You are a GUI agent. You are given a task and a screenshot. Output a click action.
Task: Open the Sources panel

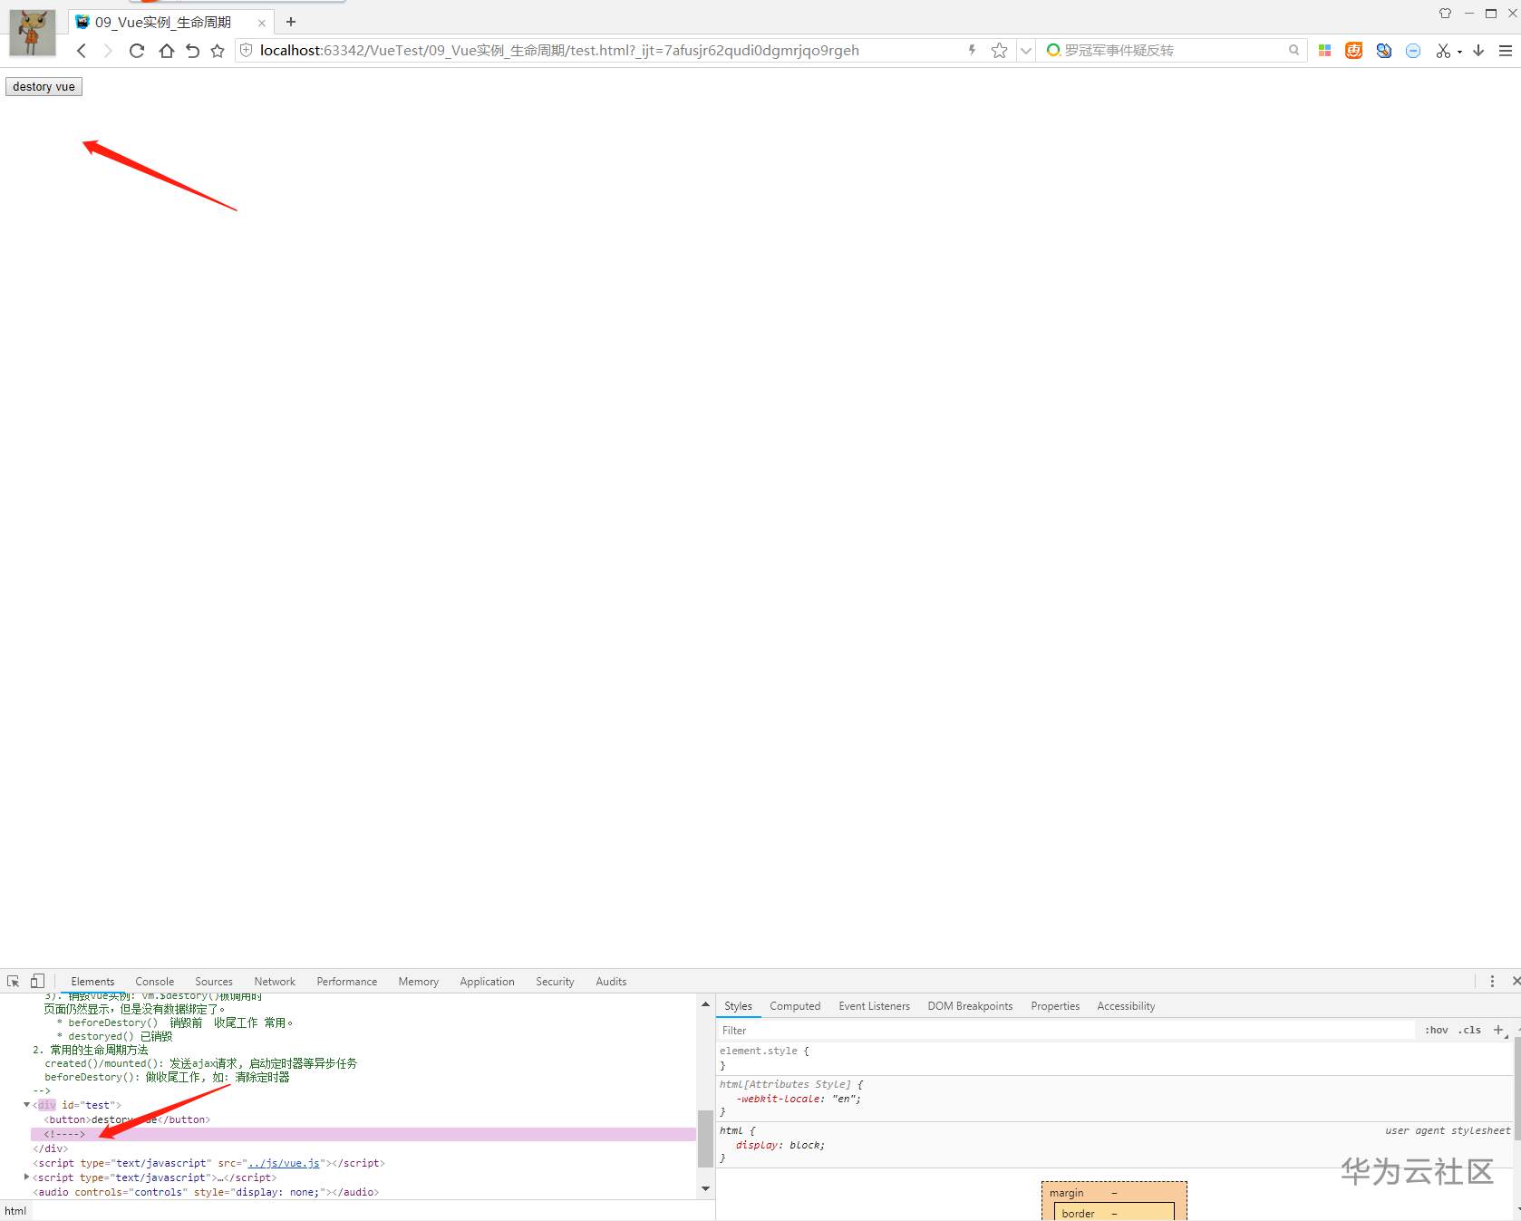(x=214, y=982)
